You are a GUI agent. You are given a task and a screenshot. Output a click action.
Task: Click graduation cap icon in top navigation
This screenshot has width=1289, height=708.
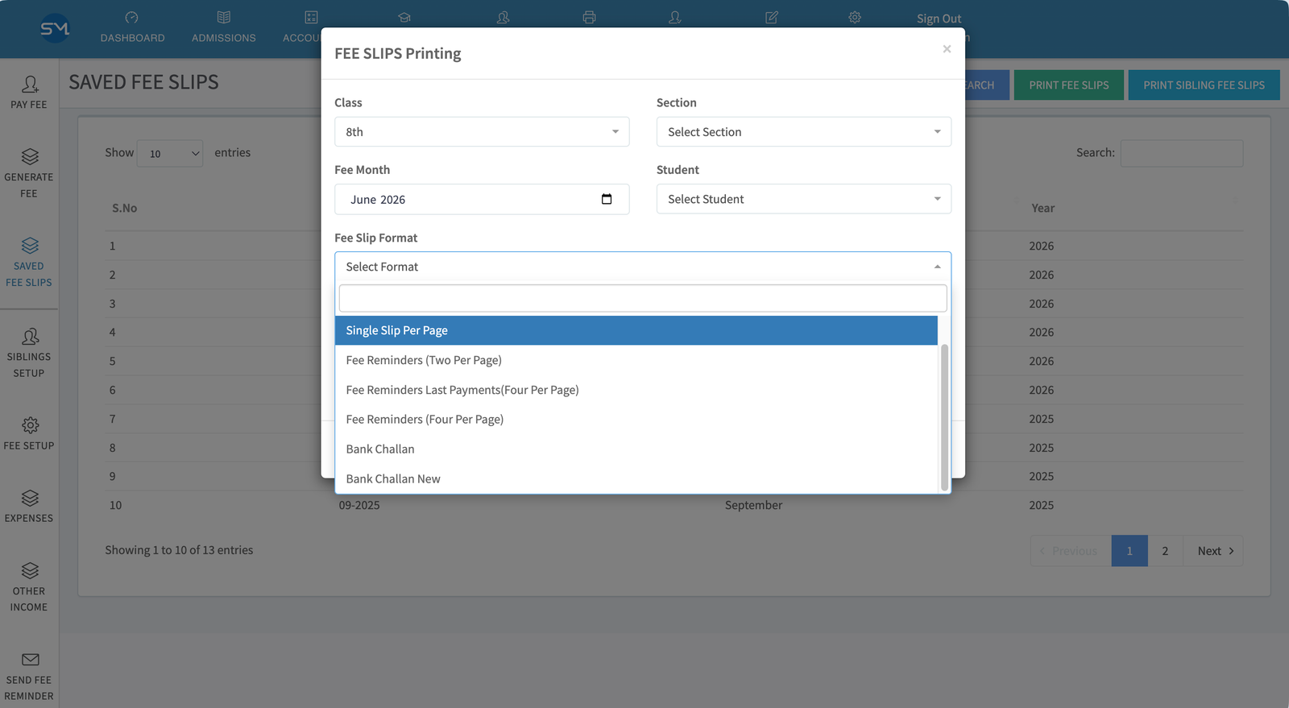[x=404, y=17]
